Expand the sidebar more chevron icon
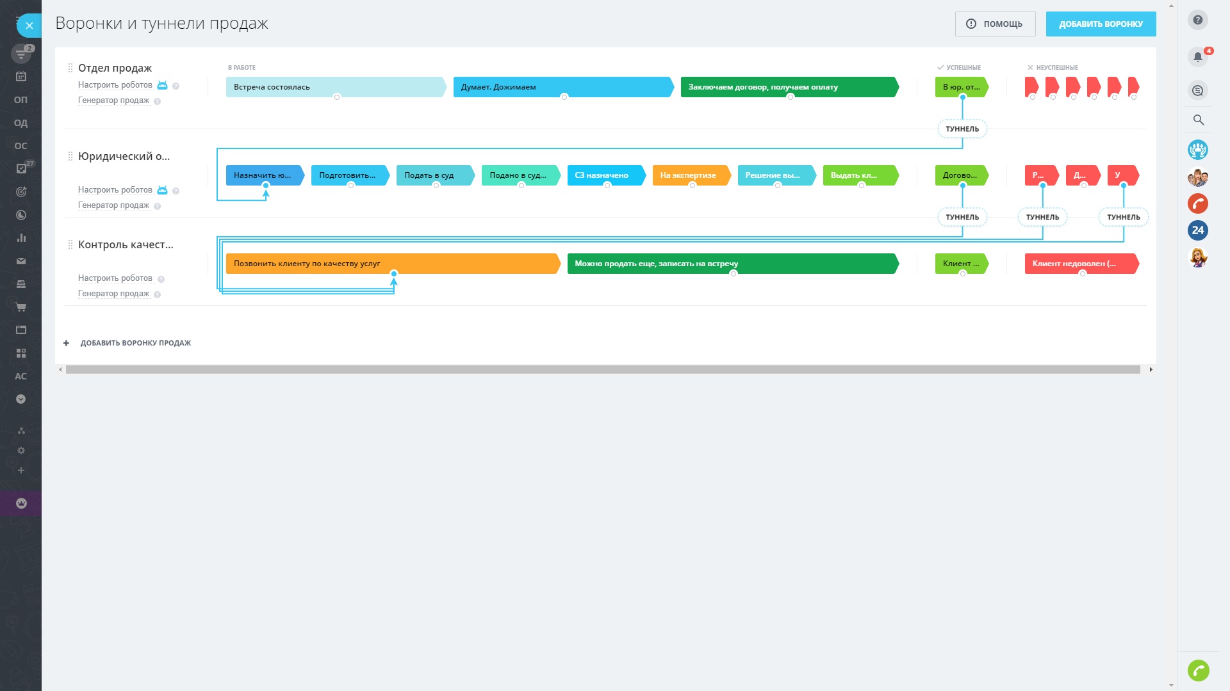 pos(21,399)
